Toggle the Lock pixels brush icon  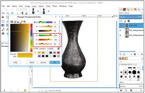coord(125,21)
